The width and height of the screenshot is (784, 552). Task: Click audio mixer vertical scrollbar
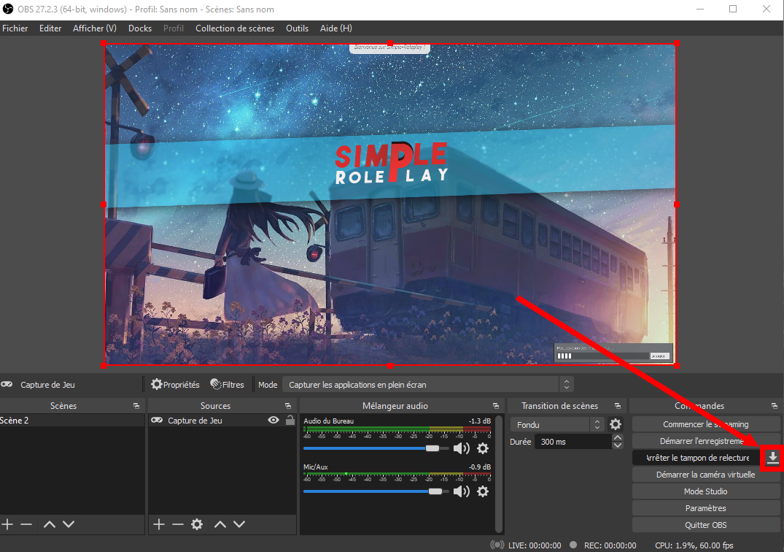click(x=498, y=473)
